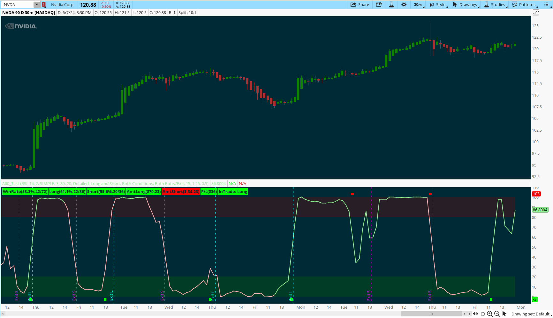Image resolution: width=553 pixels, height=318 pixels.
Task: Click the InTrade: Long label
Action: pyautogui.click(x=233, y=191)
